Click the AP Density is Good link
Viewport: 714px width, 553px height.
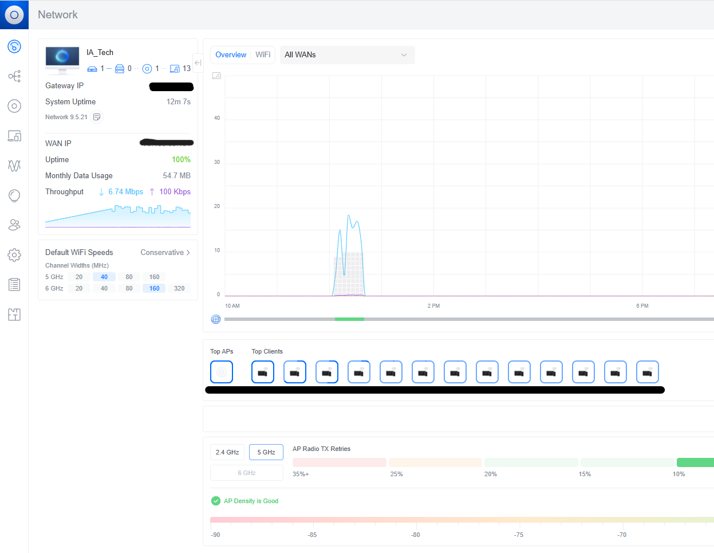click(x=251, y=501)
